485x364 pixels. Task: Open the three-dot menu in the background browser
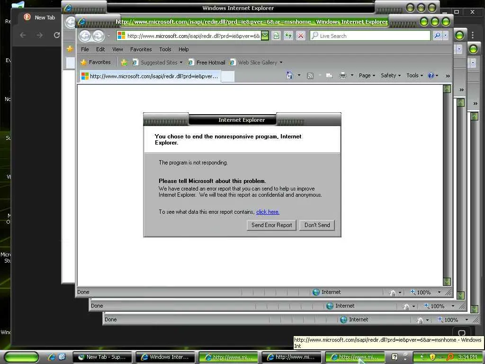click(x=473, y=35)
